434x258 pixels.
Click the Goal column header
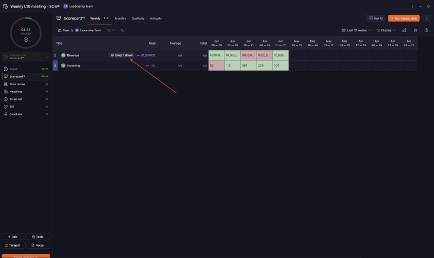pos(152,43)
